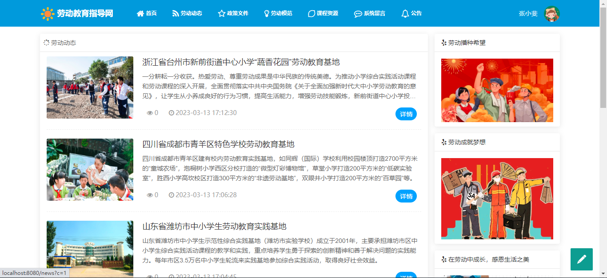Open article 浙江省台州市新前街道中心小学“蔬香花园”劳动教育基地
The height and width of the screenshot is (278, 607).
point(241,62)
